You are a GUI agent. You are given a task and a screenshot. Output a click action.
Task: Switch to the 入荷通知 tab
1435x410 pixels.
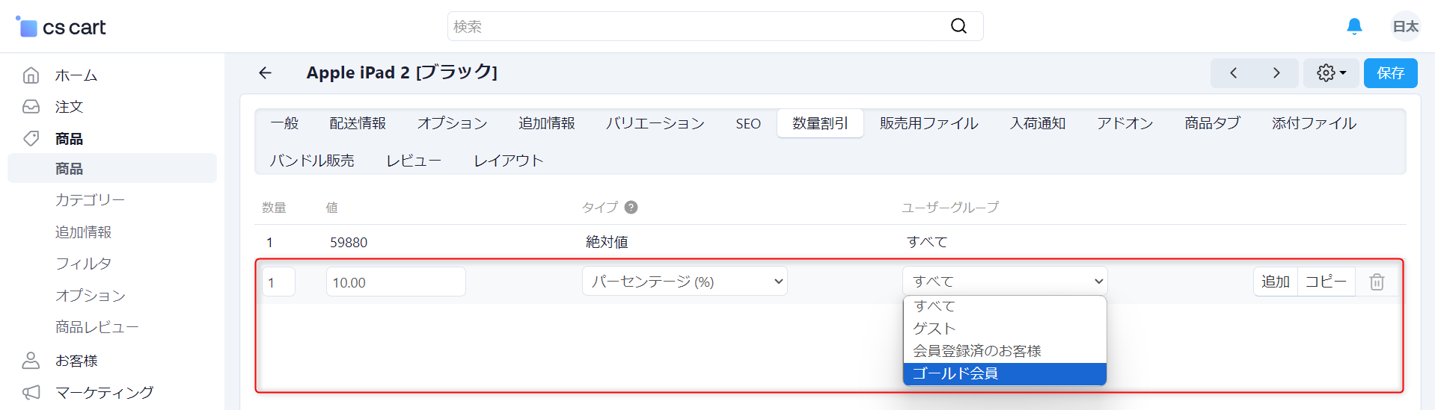pyautogui.click(x=1038, y=123)
